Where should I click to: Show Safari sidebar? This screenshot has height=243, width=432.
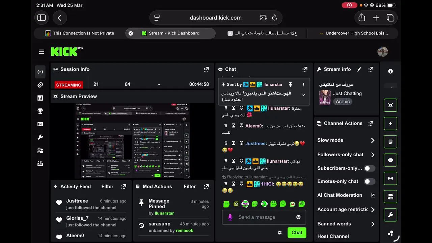[x=42, y=18]
